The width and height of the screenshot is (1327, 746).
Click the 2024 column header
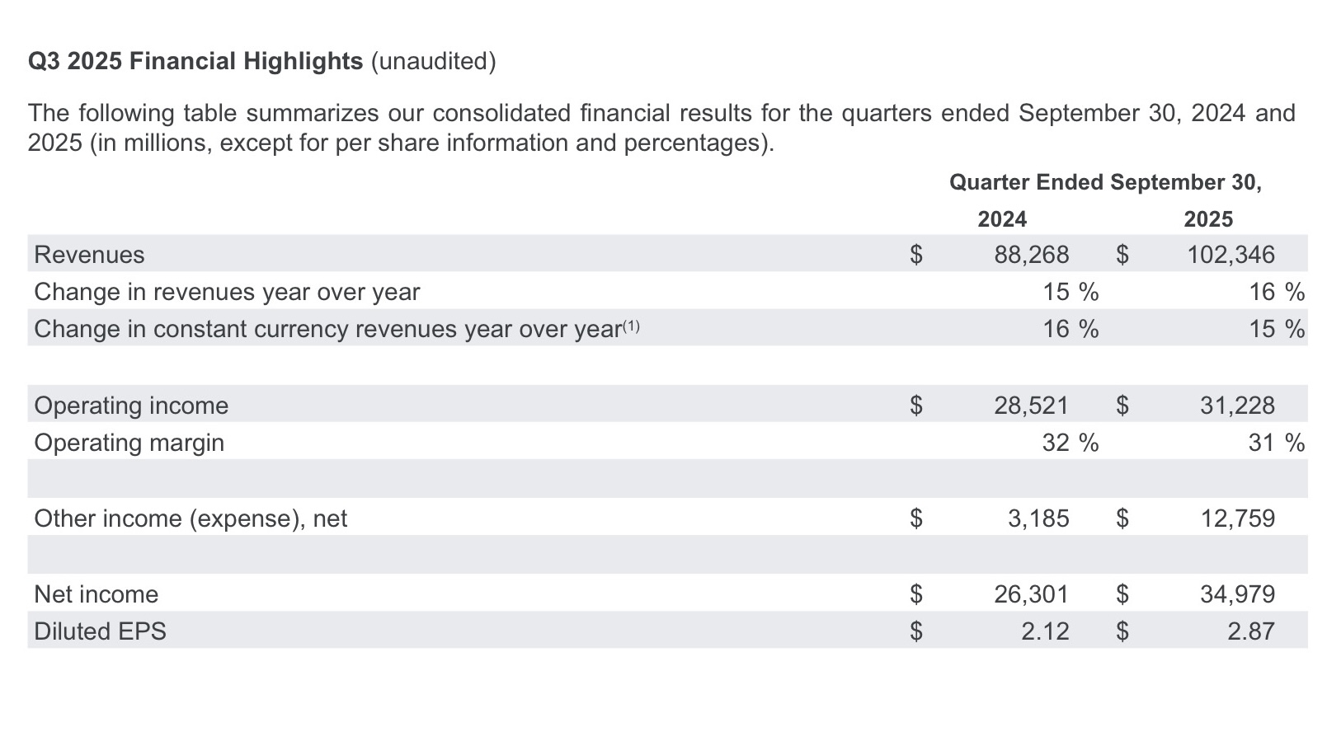pyautogui.click(x=1002, y=219)
